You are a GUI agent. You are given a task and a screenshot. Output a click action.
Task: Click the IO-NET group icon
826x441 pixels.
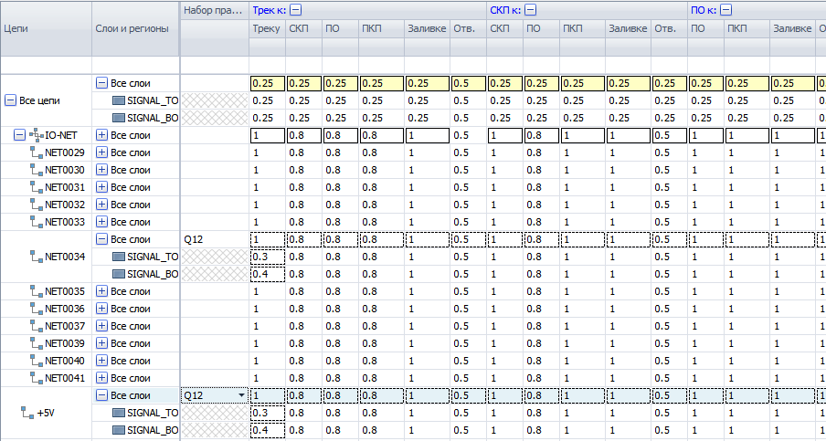[37, 135]
